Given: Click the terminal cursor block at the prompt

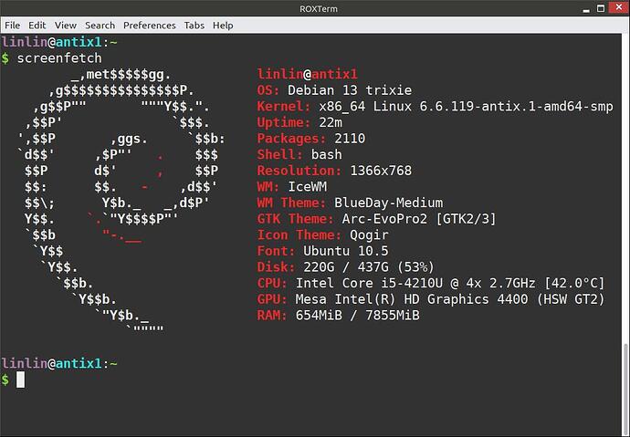Looking at the screenshot, I should coord(20,380).
